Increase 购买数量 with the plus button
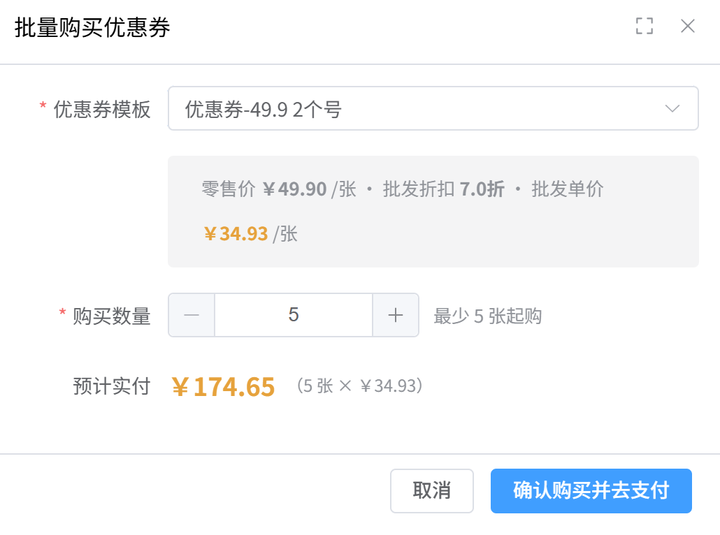The width and height of the screenshot is (720, 535). [x=396, y=315]
